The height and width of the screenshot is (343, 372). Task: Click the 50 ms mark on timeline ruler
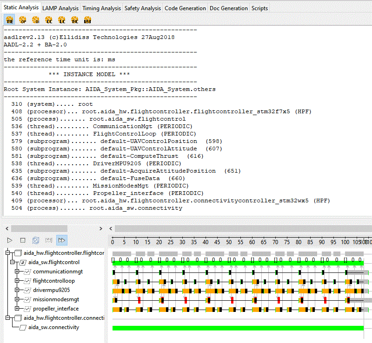(229, 242)
